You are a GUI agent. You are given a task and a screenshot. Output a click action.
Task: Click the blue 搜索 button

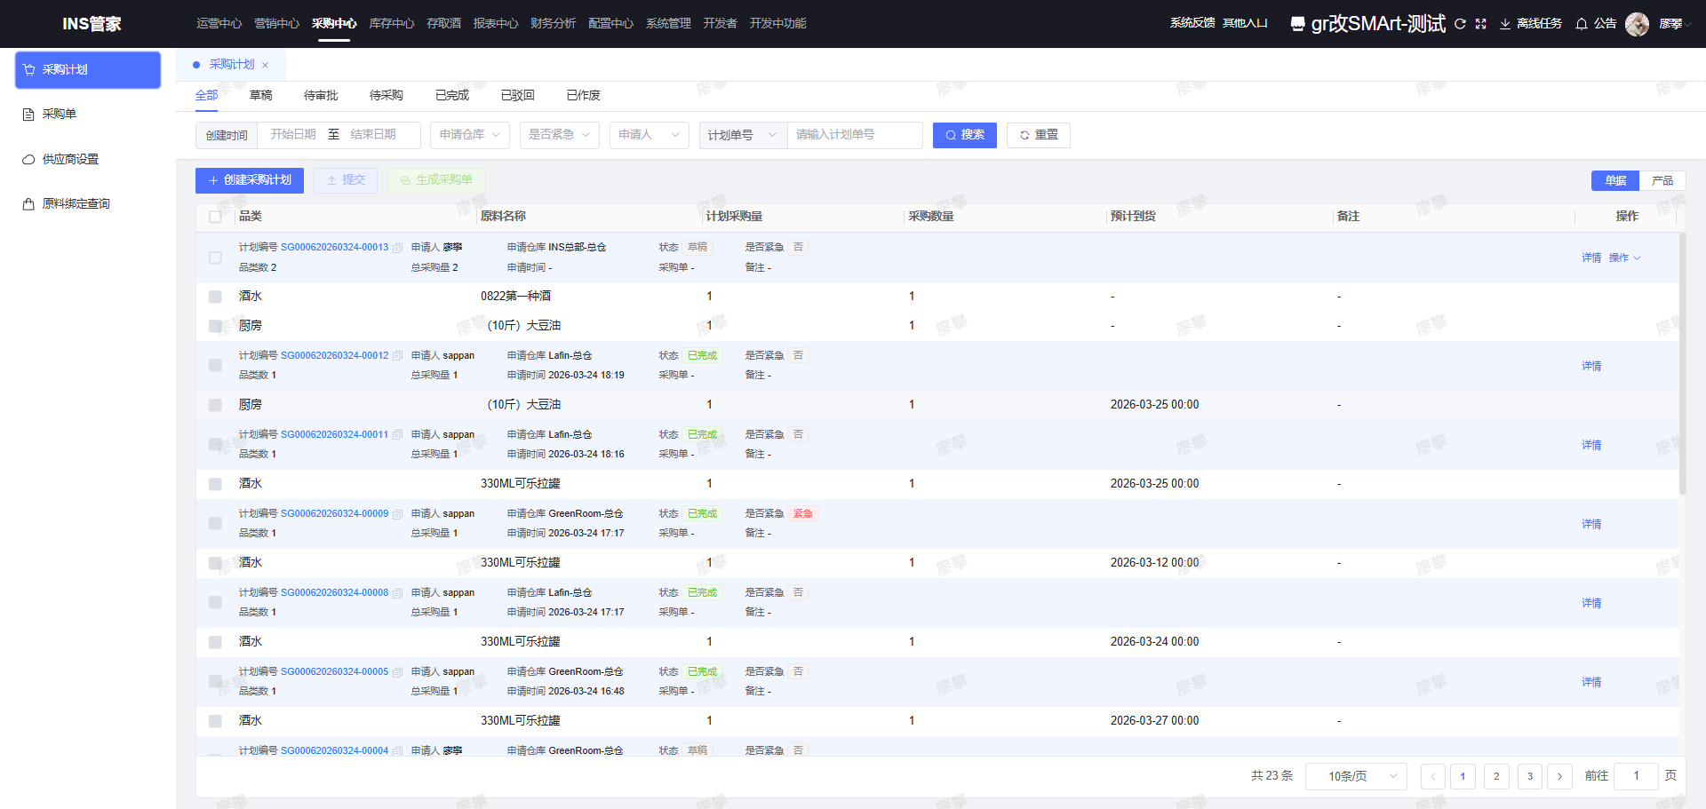click(x=964, y=135)
